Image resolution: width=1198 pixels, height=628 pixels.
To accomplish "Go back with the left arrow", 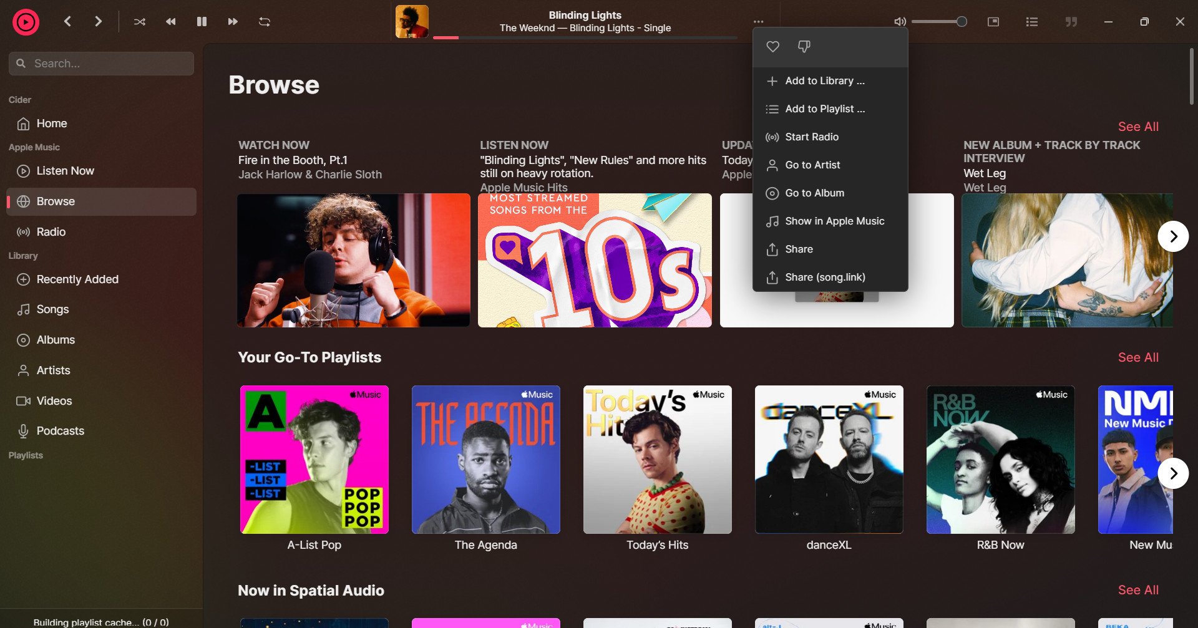I will pyautogui.click(x=67, y=21).
